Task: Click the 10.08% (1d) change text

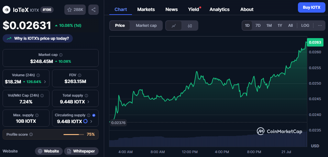Action: [70, 26]
